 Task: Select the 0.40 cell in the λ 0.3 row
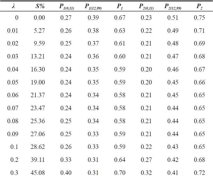pyautogui.click(x=66, y=173)
